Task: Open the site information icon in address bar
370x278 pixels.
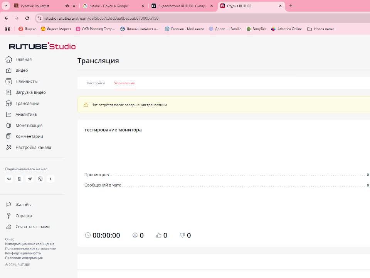Action: tap(39, 18)
